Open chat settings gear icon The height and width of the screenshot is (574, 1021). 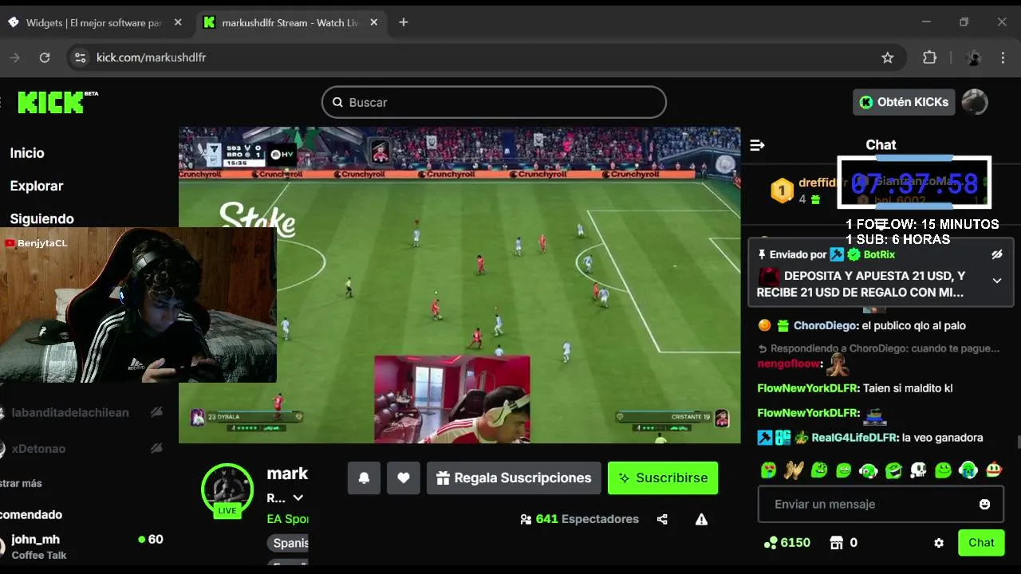pyautogui.click(x=939, y=543)
